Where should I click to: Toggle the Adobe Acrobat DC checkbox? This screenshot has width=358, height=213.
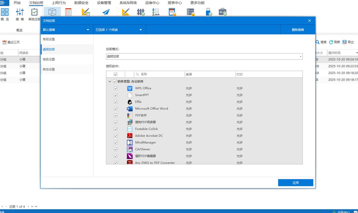coord(116,136)
